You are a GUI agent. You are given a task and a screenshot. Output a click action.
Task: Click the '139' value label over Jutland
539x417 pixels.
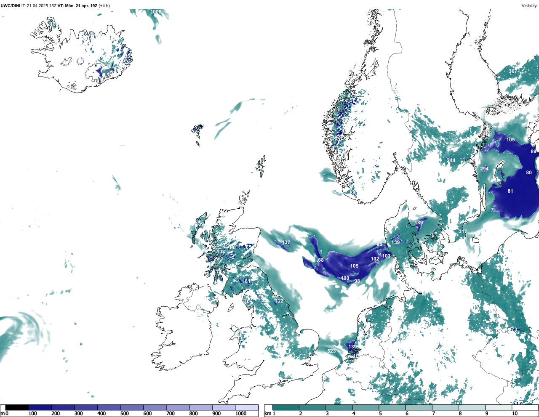pos(396,242)
